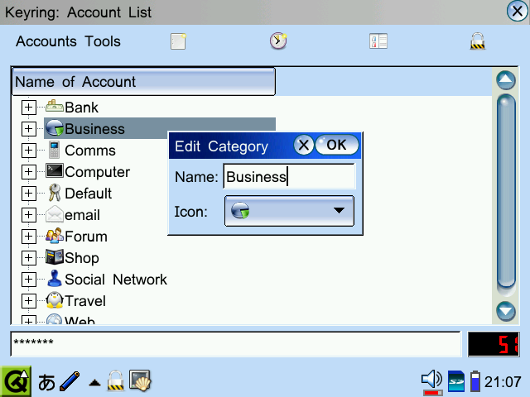Click the pen input method icon
The width and height of the screenshot is (530, 397).
coord(70,381)
